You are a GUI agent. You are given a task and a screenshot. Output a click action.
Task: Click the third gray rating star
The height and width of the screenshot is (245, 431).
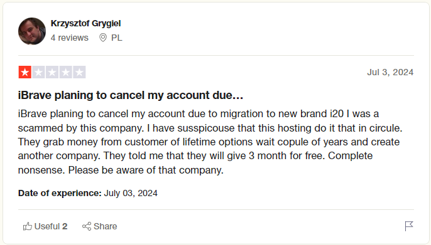[52, 72]
